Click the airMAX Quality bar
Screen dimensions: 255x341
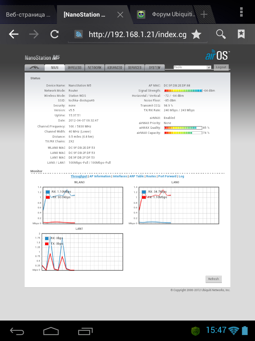coord(183,128)
